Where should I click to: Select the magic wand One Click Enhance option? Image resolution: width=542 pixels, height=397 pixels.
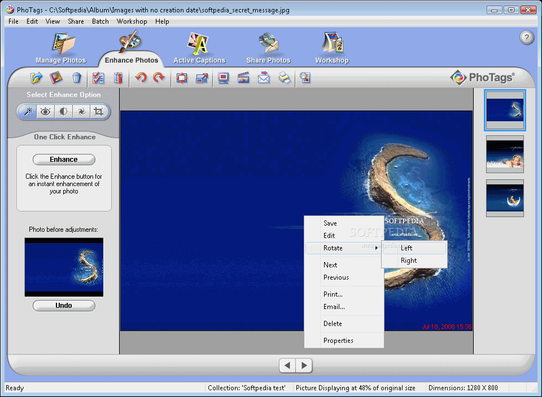pyautogui.click(x=28, y=112)
